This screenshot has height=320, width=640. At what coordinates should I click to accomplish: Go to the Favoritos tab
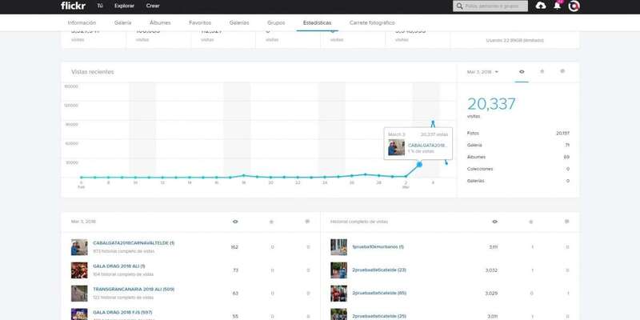pyautogui.click(x=200, y=23)
